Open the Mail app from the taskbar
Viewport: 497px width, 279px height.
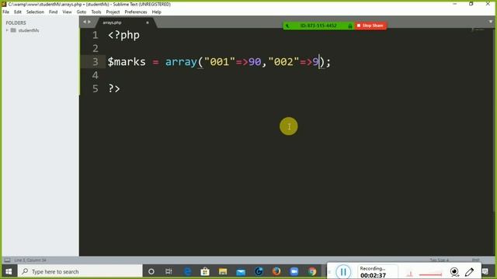[241, 271]
